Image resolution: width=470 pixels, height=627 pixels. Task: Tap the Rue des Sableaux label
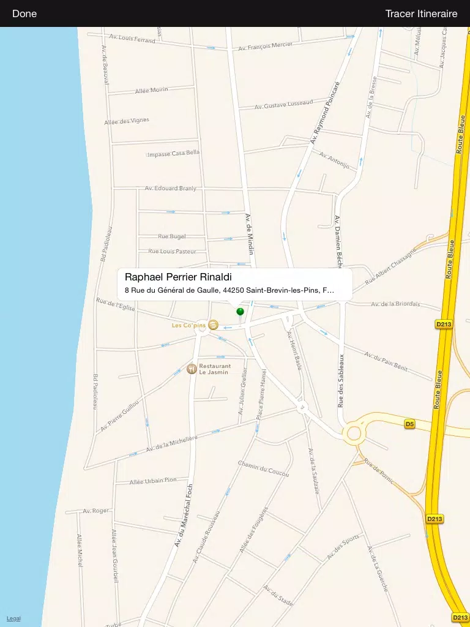(340, 381)
